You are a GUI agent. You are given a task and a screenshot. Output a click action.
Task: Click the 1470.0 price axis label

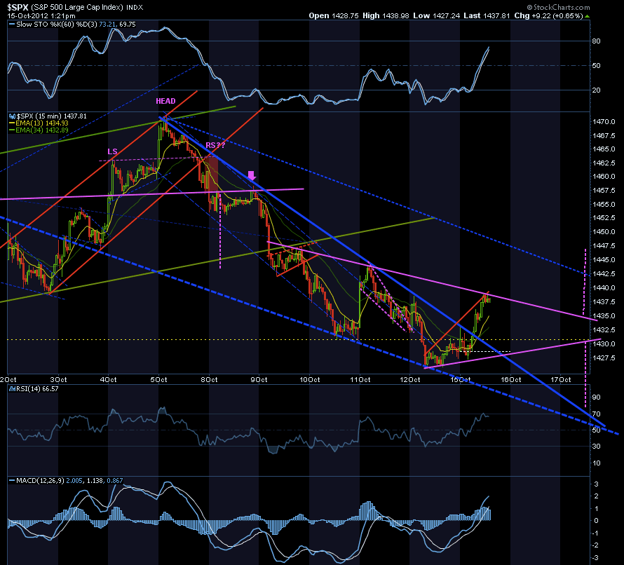(604, 122)
